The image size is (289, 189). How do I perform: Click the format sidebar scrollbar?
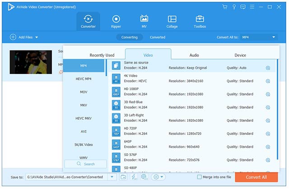tap(106, 68)
